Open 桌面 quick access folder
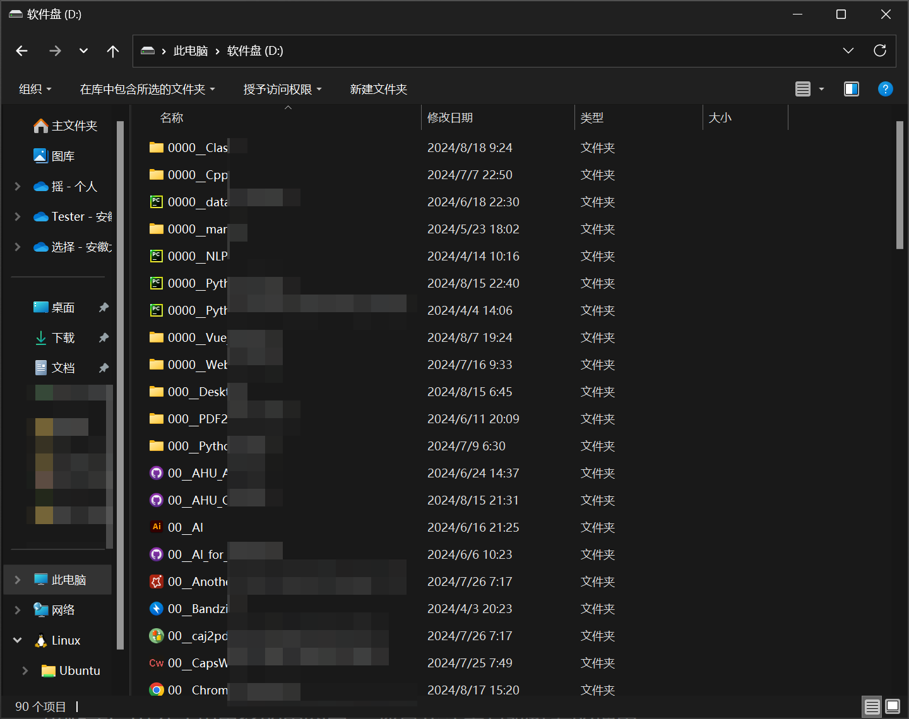This screenshot has width=909, height=719. point(54,308)
